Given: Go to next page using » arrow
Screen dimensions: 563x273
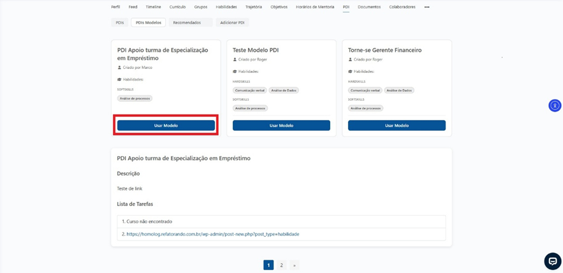Looking at the screenshot, I should (x=294, y=265).
